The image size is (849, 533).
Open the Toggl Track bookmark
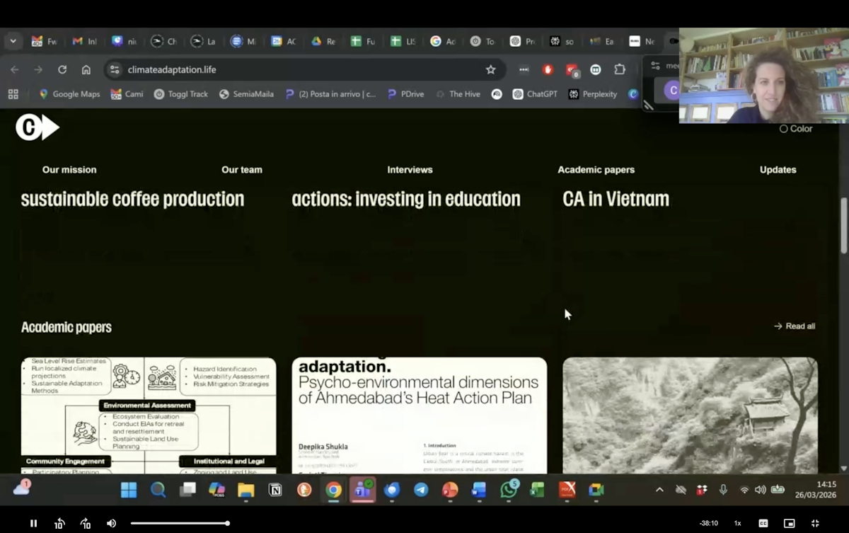[181, 93]
